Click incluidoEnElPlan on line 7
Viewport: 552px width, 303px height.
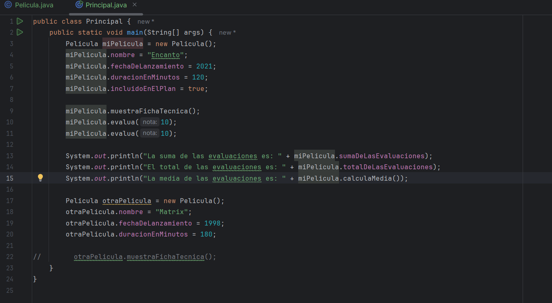(x=143, y=88)
